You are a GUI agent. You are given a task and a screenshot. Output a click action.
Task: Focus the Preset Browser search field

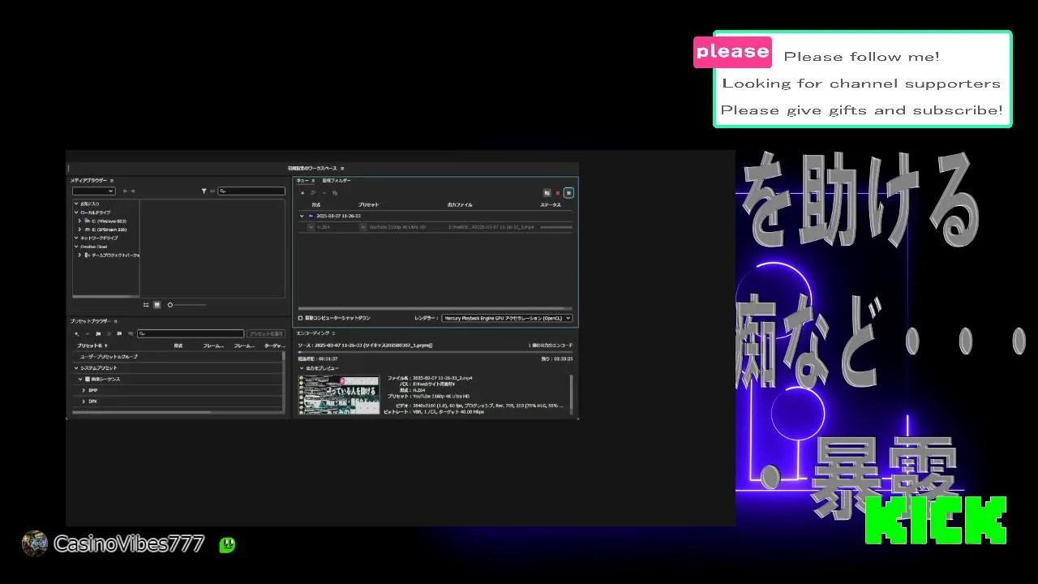pos(191,333)
